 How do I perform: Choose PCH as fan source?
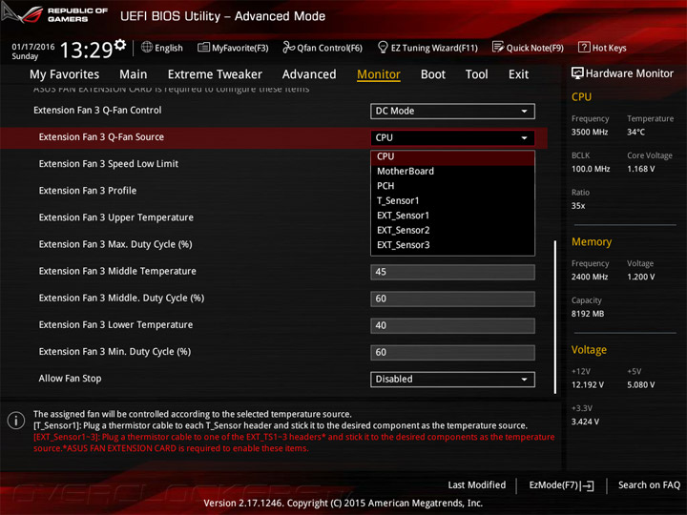452,186
